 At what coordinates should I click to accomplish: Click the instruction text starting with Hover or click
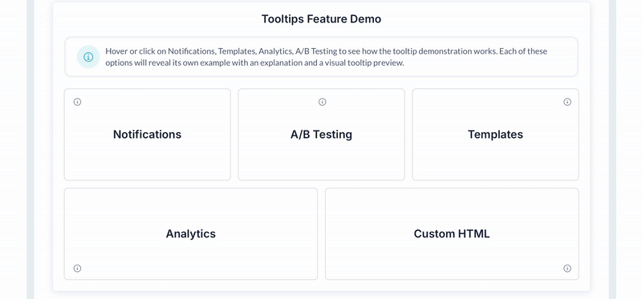pyautogui.click(x=327, y=57)
